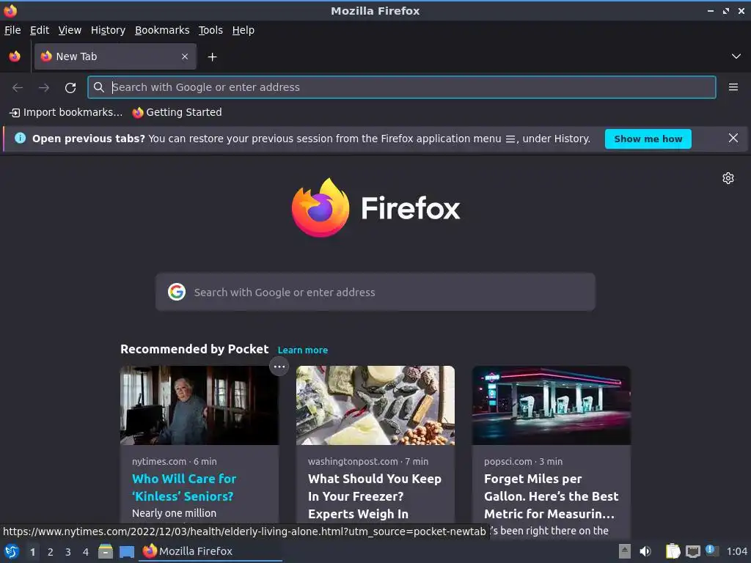Open the Getting Started bookmark
Screen dimensions: 751x563
(x=177, y=112)
